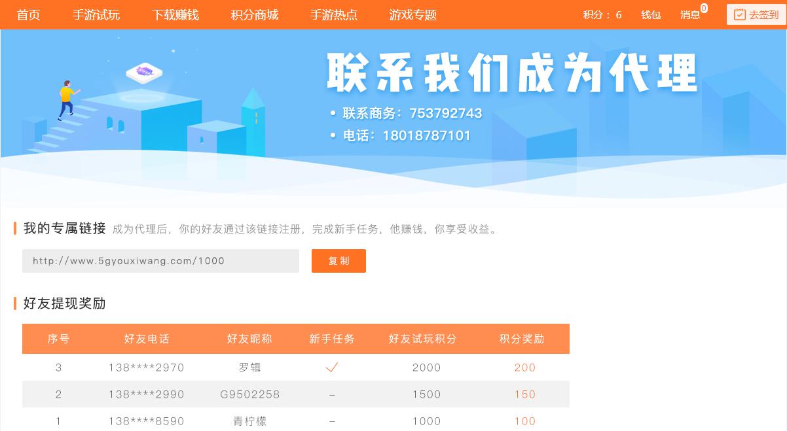Open the 首页 home tab
This screenshot has width=787, height=431.
coord(28,14)
